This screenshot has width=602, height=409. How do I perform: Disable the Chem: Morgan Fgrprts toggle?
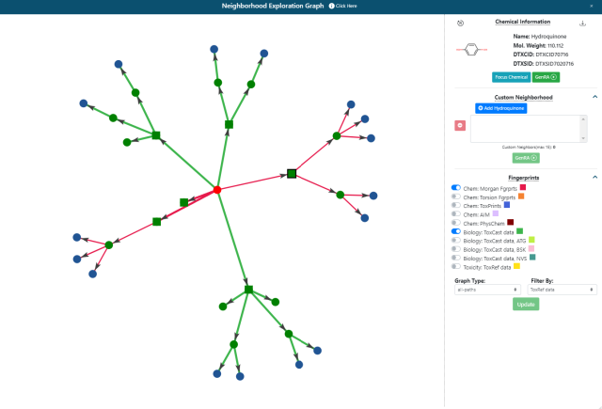coord(456,187)
